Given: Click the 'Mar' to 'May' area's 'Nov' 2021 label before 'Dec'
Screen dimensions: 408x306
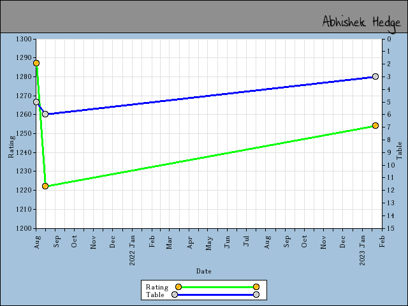Looking at the screenshot, I should click(94, 242).
